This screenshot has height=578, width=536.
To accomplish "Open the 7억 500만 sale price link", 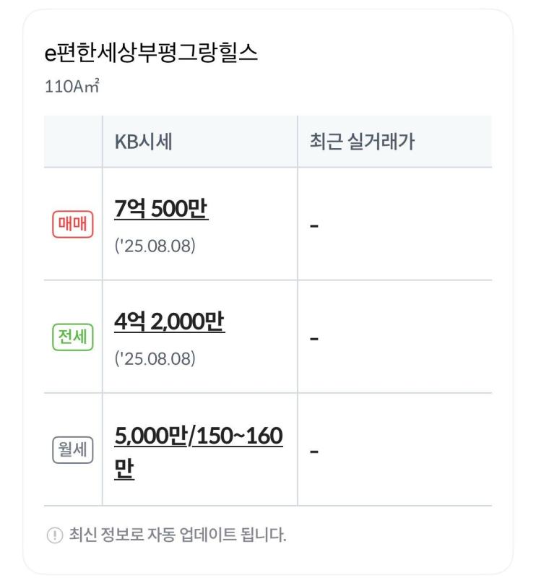I will [x=161, y=209].
